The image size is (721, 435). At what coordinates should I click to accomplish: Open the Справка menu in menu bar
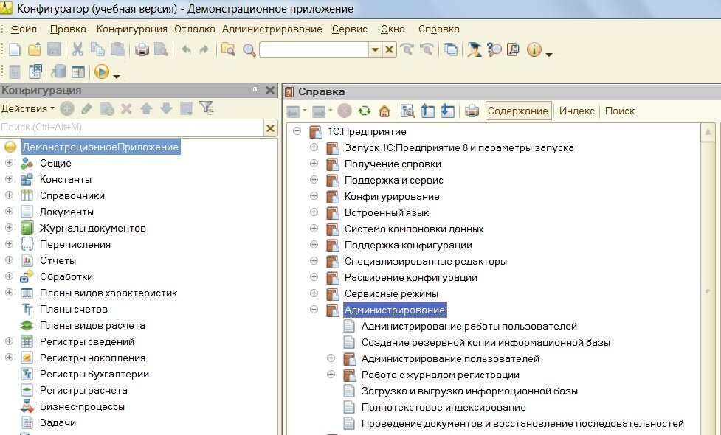(x=438, y=29)
